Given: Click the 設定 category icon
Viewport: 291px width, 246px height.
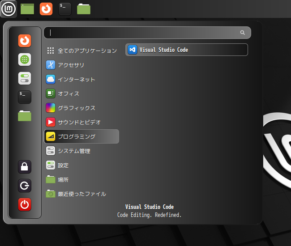Looking at the screenshot, I should (x=51, y=165).
